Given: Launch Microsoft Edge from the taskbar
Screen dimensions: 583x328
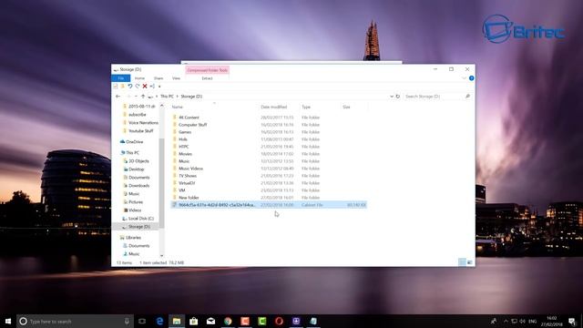Looking at the screenshot, I should coord(159,321).
